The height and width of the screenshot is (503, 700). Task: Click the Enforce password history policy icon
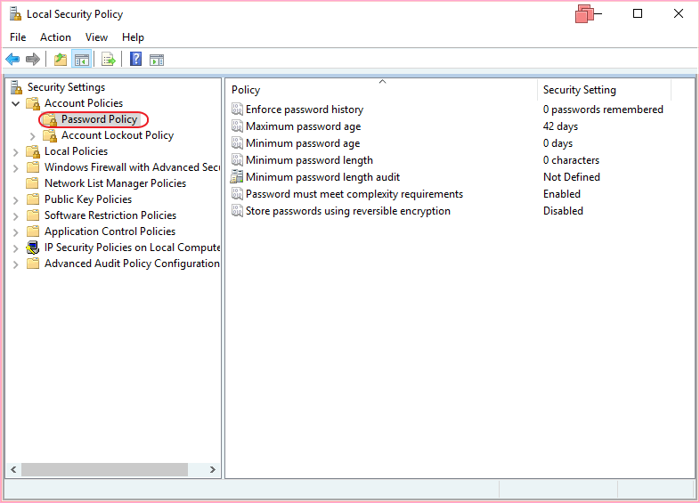tap(237, 110)
